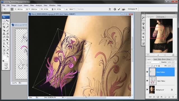This screenshot has width=179, height=101.
Task: Toggle lock image pixels
Action: [154, 66]
